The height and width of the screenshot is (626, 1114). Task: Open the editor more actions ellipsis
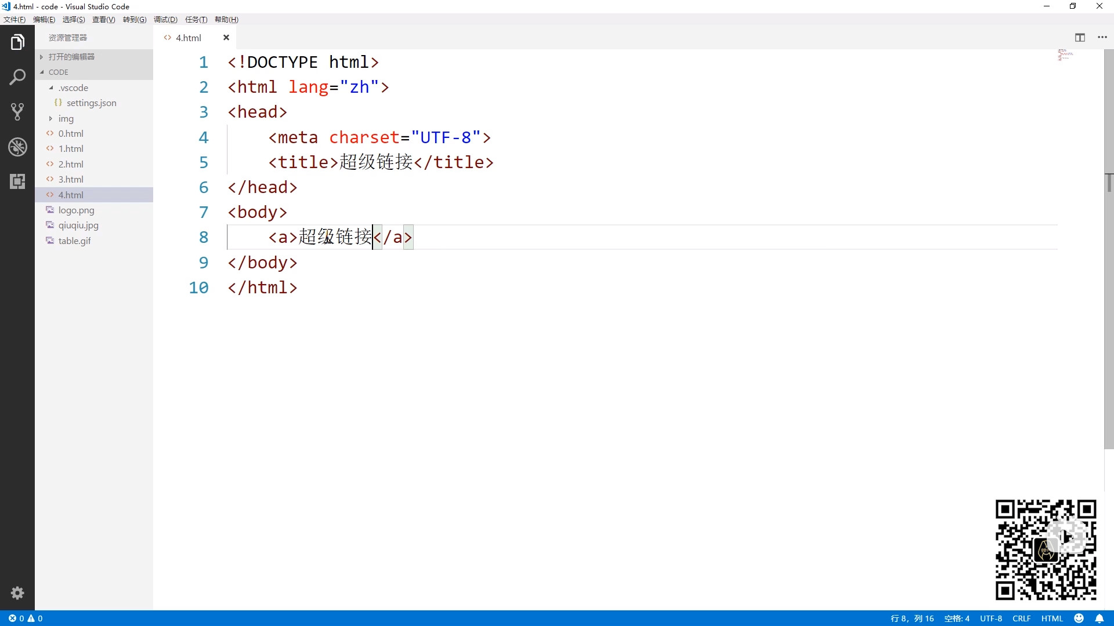(1102, 38)
